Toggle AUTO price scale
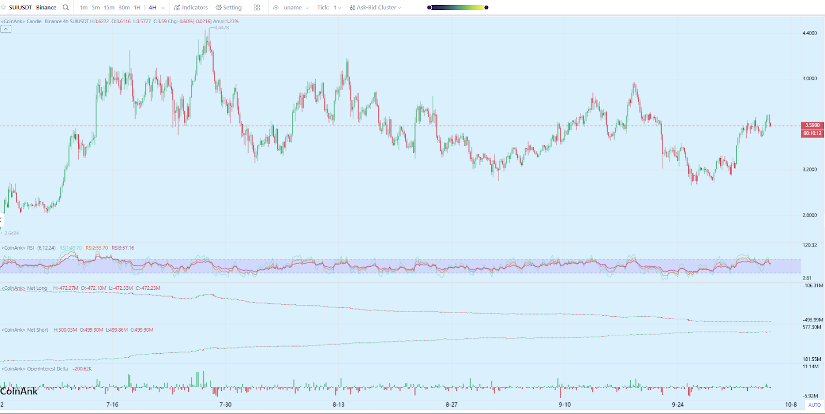 point(814,405)
